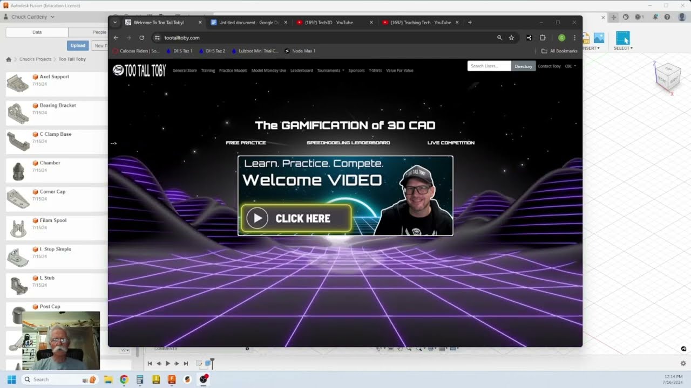Open the Lulzbot Mini Trial bookmark
Image resolution: width=691 pixels, height=388 pixels.
(x=255, y=51)
